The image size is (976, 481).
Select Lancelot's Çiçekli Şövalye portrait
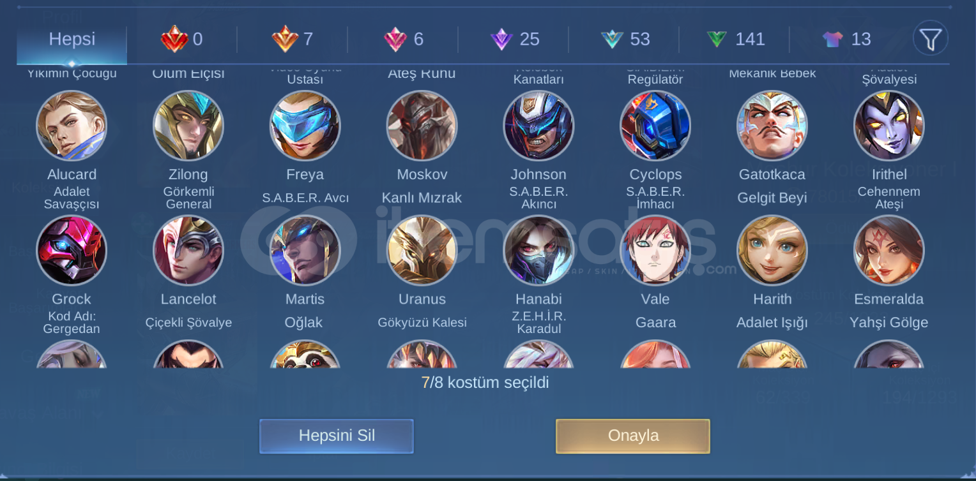pyautogui.click(x=188, y=250)
